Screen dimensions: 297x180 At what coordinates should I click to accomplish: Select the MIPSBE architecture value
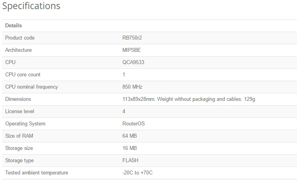(131, 50)
